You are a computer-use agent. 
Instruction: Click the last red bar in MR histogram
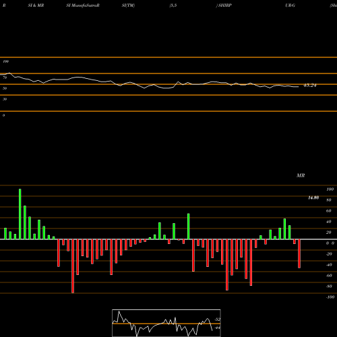coord(299,253)
